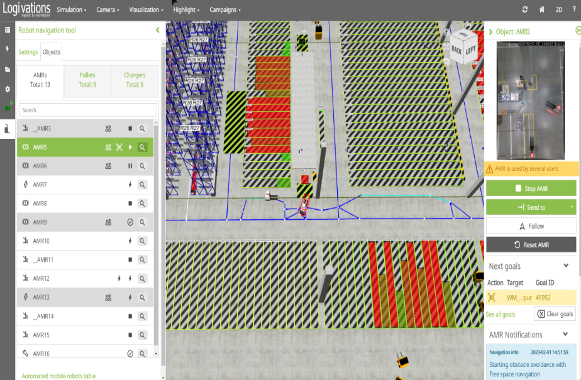This screenshot has height=380, width=581.
Task: Click the refresh icon in top bar
Action: (524, 9)
